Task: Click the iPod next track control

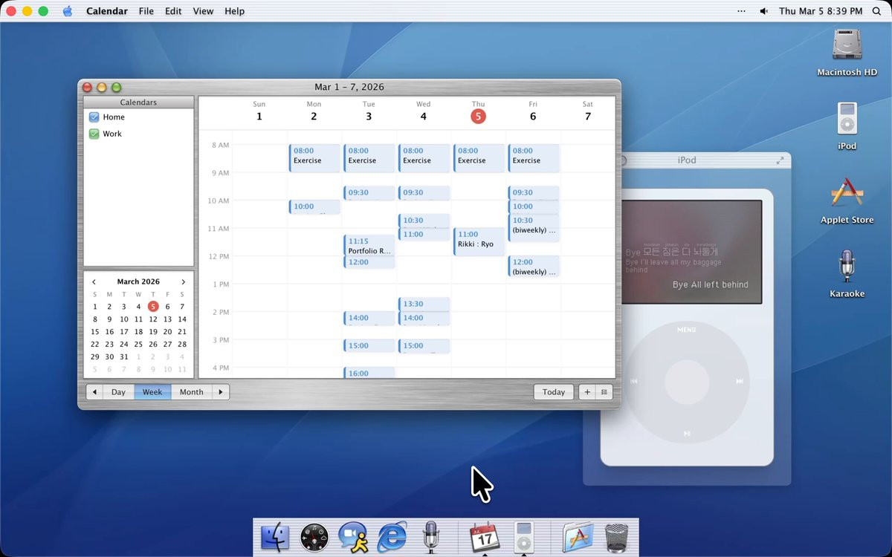Action: [740, 381]
